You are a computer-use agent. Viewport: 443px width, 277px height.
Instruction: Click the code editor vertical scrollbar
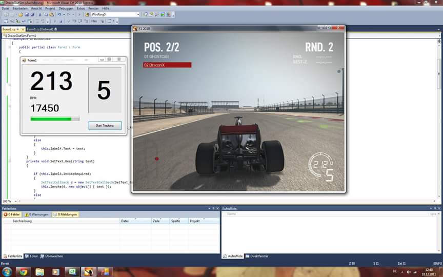point(439,118)
